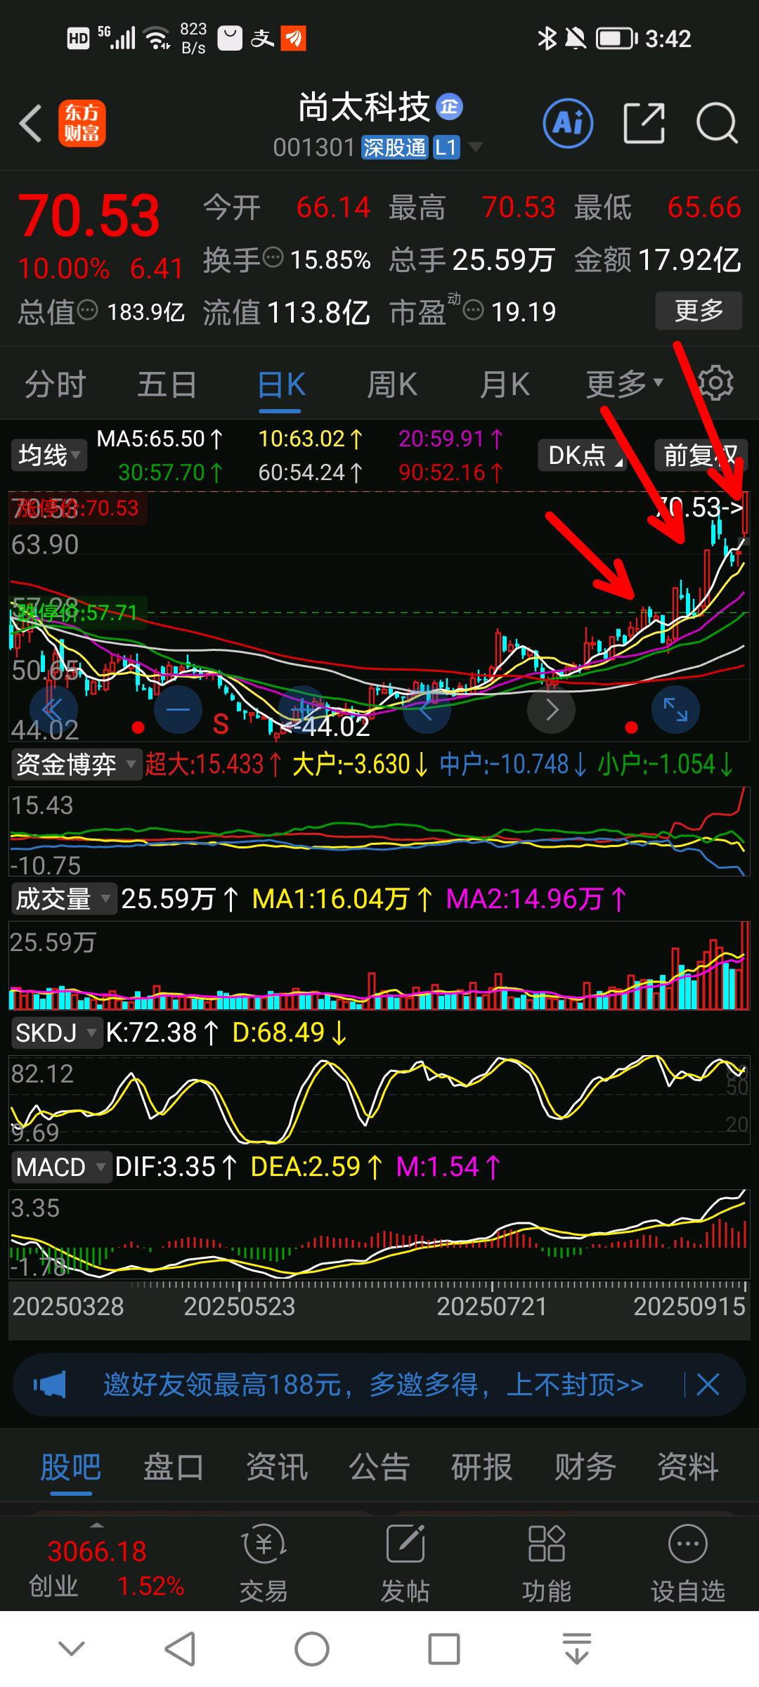Tap the MA5:65.50 value
The width and height of the screenshot is (759, 1687).
click(160, 439)
